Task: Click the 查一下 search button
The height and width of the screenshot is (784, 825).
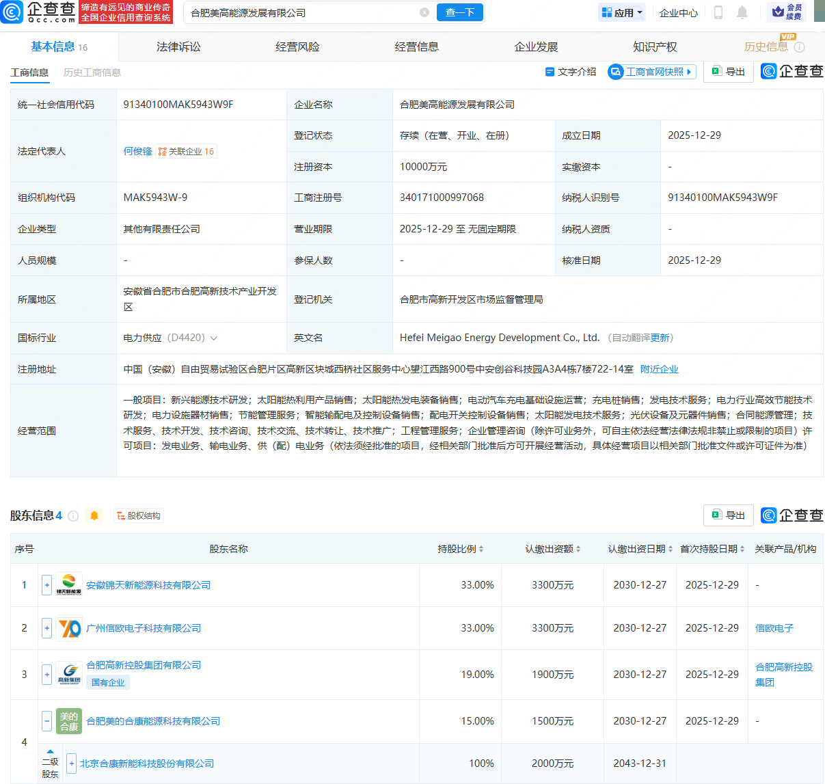Action: click(459, 12)
